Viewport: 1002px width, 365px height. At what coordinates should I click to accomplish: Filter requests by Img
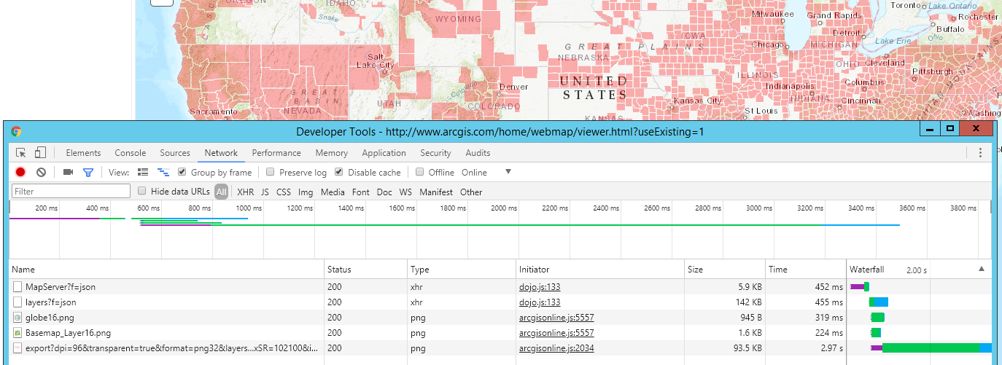pos(306,192)
